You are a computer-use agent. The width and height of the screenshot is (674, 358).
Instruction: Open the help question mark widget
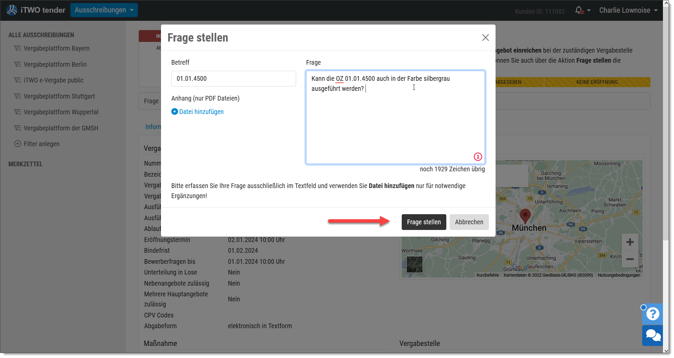[x=653, y=314]
